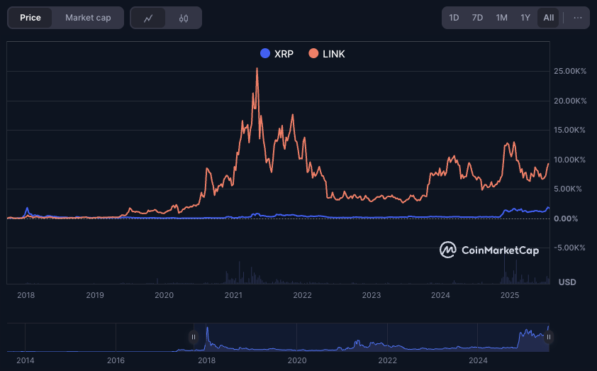Screen dimensions: 597x371
Task: Click the 2023 label on chart axis
Action: click(x=372, y=295)
